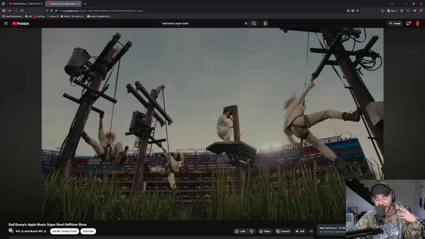Open the YouTube guide hamburger menu
The height and width of the screenshot is (239, 425).
tap(6, 23)
